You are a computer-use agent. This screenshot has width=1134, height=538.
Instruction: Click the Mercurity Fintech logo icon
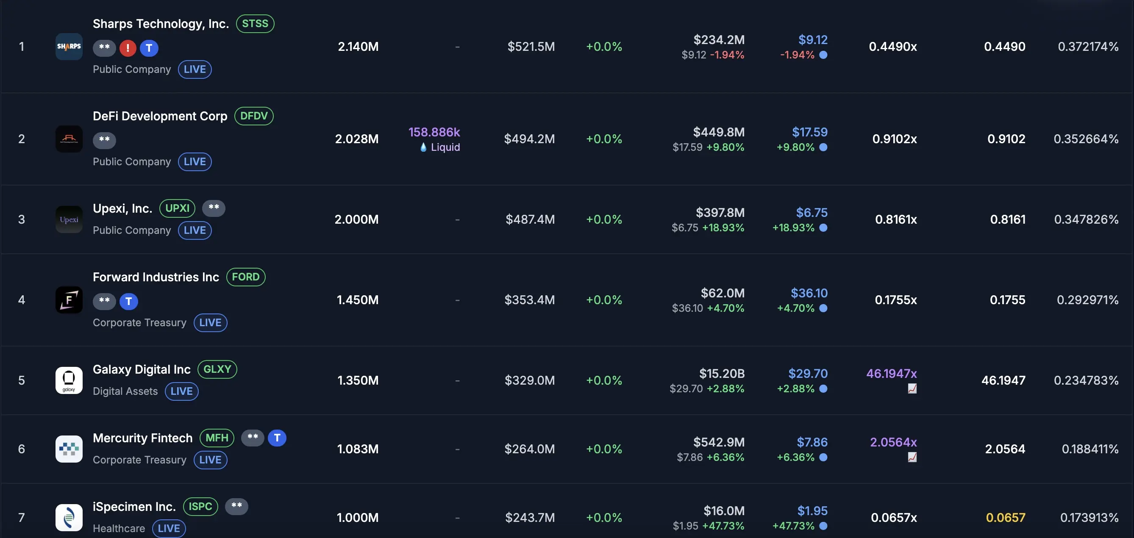(x=69, y=449)
